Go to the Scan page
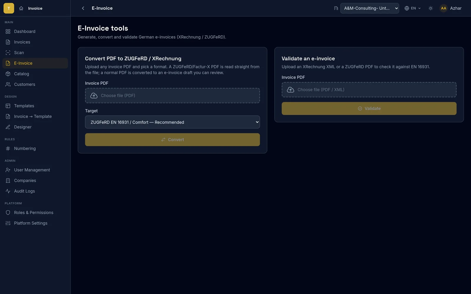This screenshot has width=471, height=294. click(35, 53)
